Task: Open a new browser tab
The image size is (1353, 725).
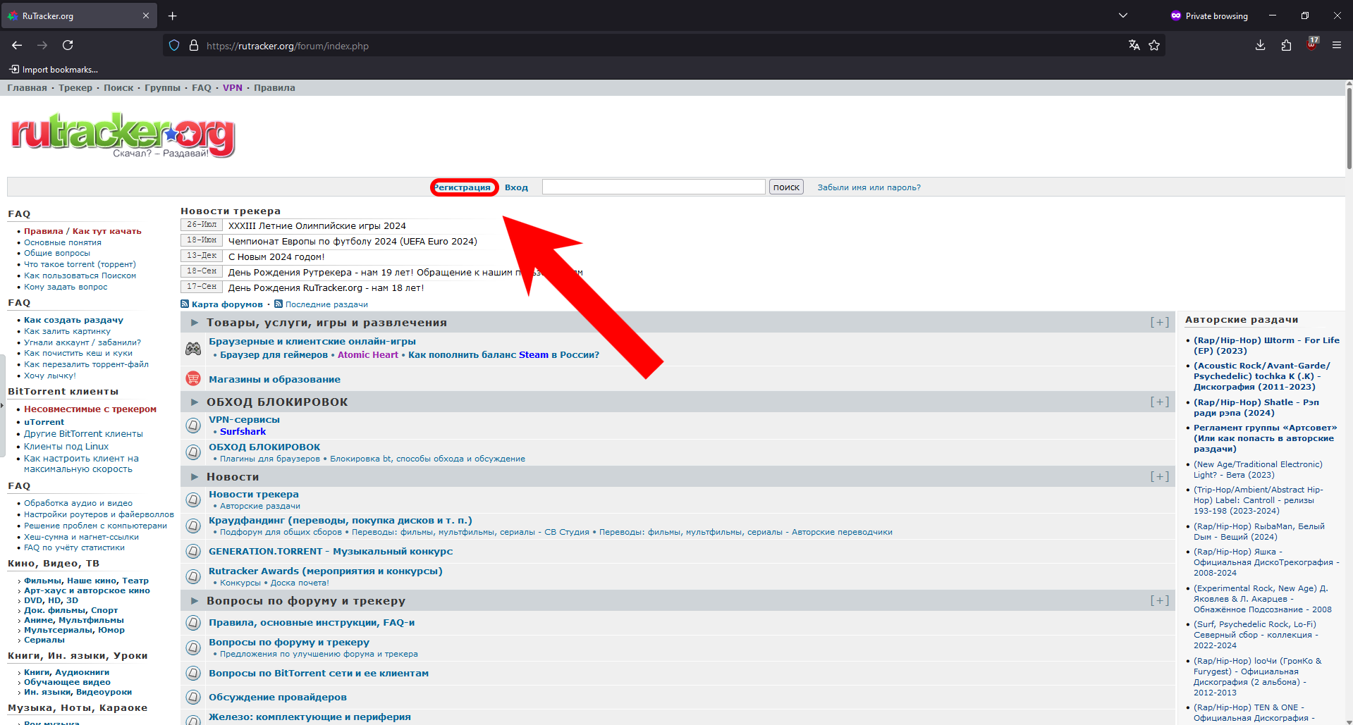Action: pos(173,16)
